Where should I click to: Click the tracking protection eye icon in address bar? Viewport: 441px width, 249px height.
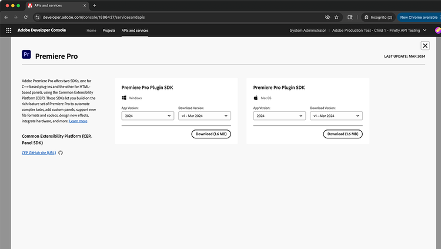click(328, 17)
